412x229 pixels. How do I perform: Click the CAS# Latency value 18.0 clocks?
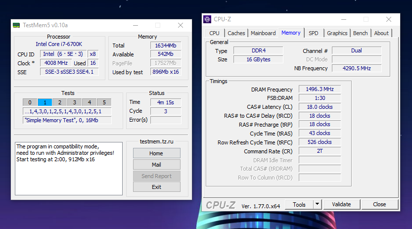[320, 107]
